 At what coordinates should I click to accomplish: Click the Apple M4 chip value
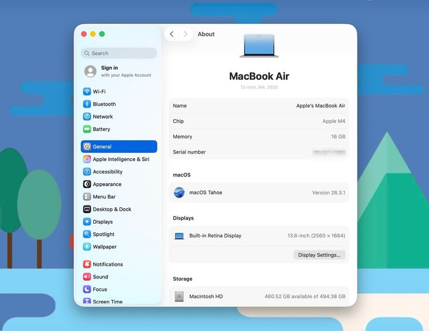(334, 121)
